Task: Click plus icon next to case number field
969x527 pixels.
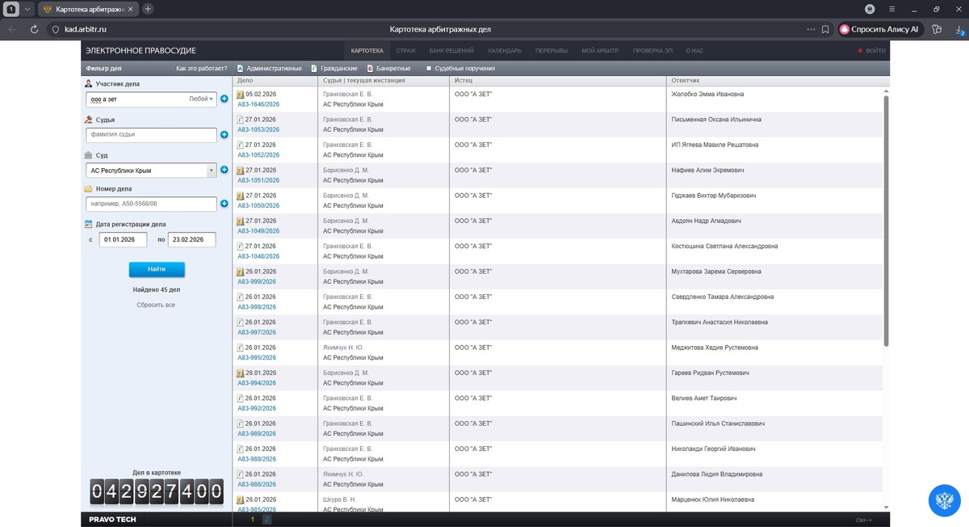Action: 224,204
